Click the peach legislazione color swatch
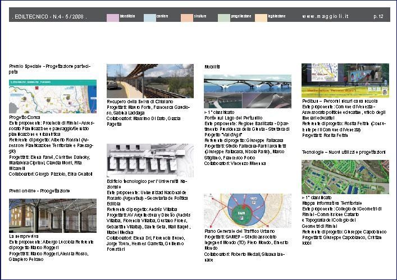This screenshot has height=280, width=397. (x=261, y=18)
